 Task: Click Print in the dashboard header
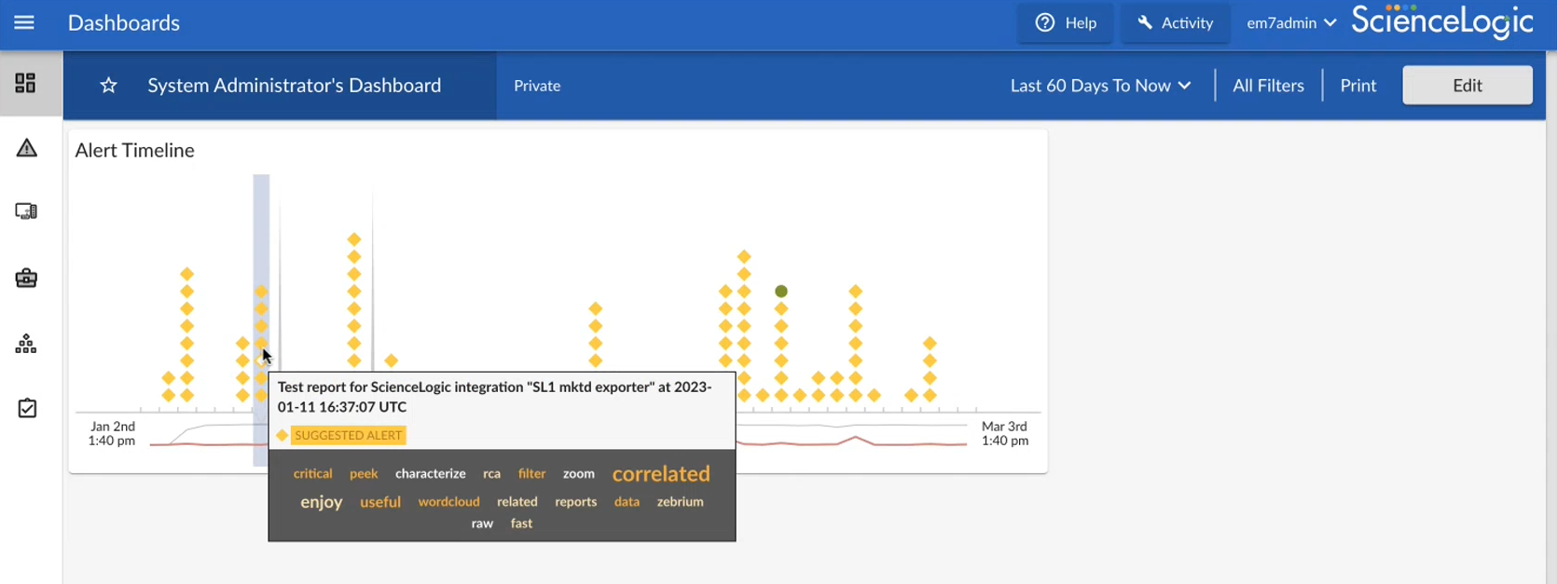point(1357,86)
